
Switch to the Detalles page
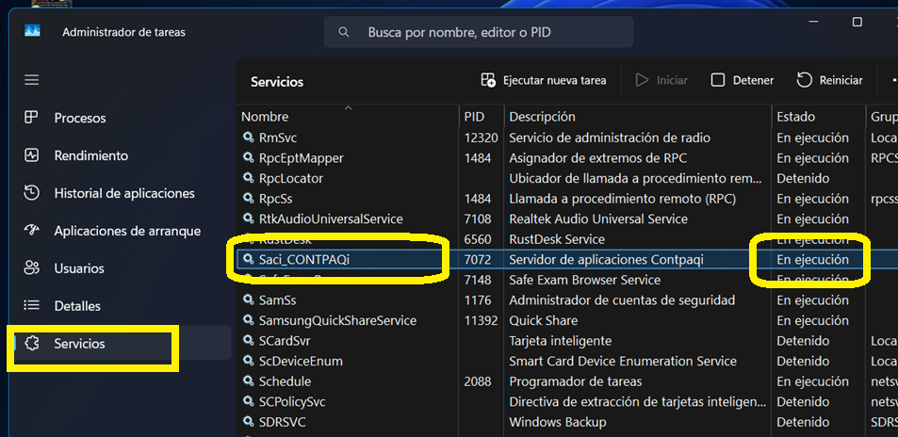pyautogui.click(x=77, y=306)
